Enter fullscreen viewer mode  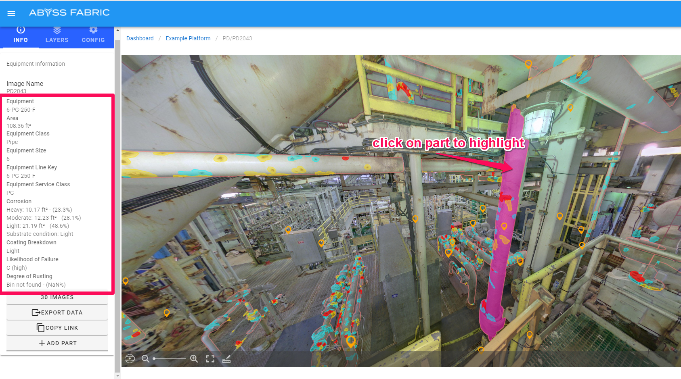(210, 359)
